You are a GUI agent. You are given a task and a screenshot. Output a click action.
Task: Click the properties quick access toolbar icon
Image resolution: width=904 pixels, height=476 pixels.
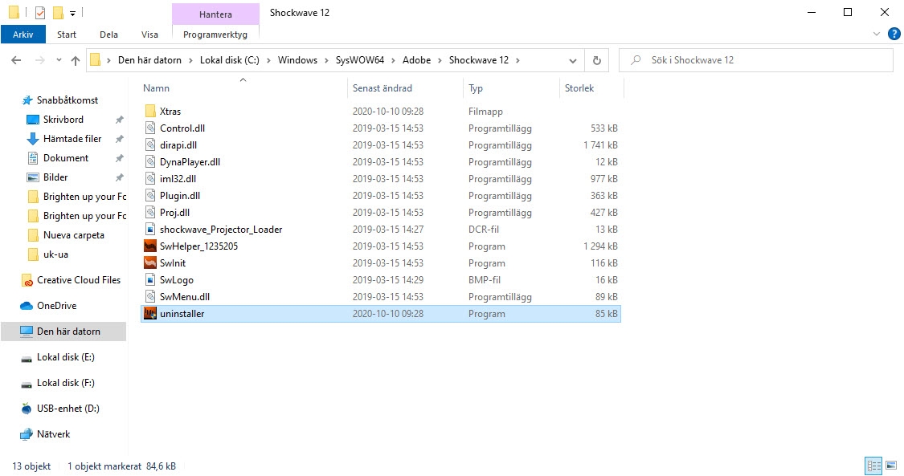[40, 12]
